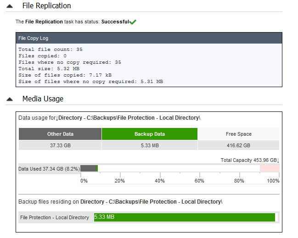The image size is (298, 238).
Task: Select the Media Usage section heading
Action: pyautogui.click(x=43, y=99)
